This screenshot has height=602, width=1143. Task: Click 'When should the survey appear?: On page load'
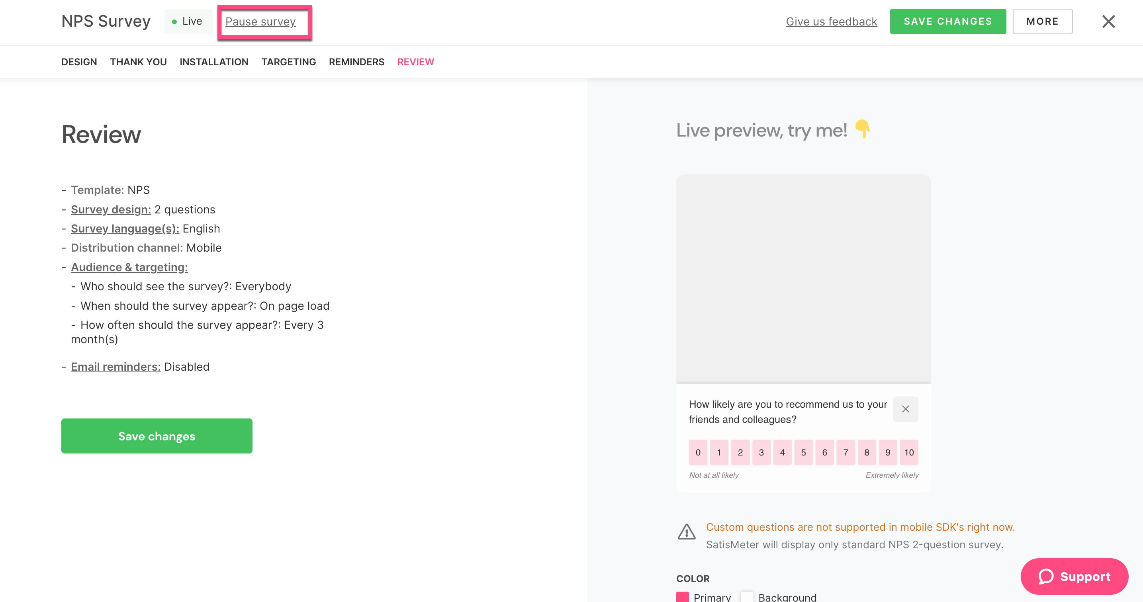205,306
